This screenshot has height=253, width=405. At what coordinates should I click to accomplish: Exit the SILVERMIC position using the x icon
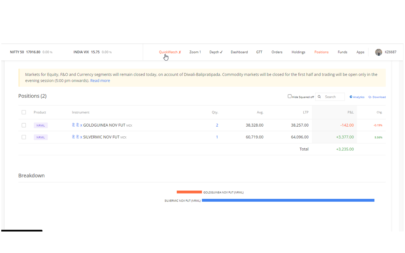tap(81, 137)
